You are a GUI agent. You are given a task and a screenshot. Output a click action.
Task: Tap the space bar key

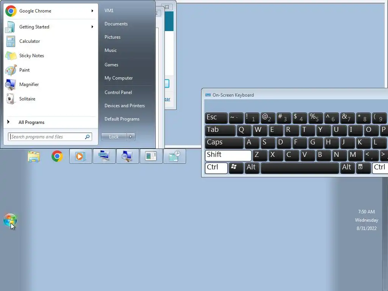[x=300, y=168]
